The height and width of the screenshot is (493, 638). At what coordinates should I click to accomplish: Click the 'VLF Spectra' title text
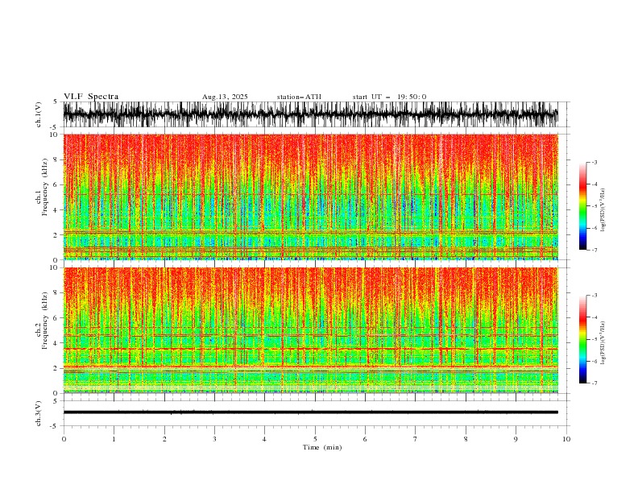coord(91,97)
